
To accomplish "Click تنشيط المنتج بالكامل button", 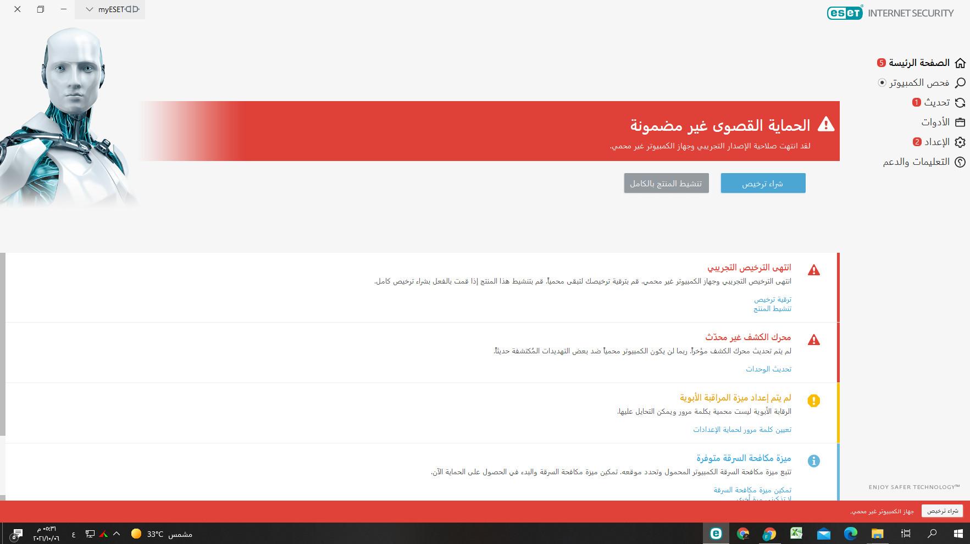I will 666,183.
